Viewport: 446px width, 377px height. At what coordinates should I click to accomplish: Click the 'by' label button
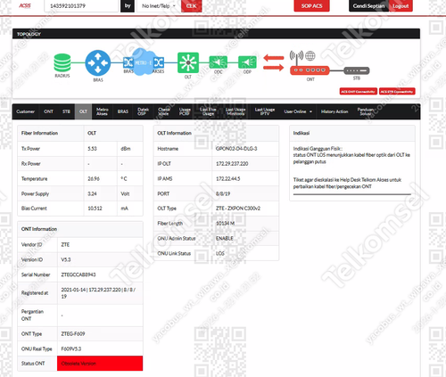128,6
